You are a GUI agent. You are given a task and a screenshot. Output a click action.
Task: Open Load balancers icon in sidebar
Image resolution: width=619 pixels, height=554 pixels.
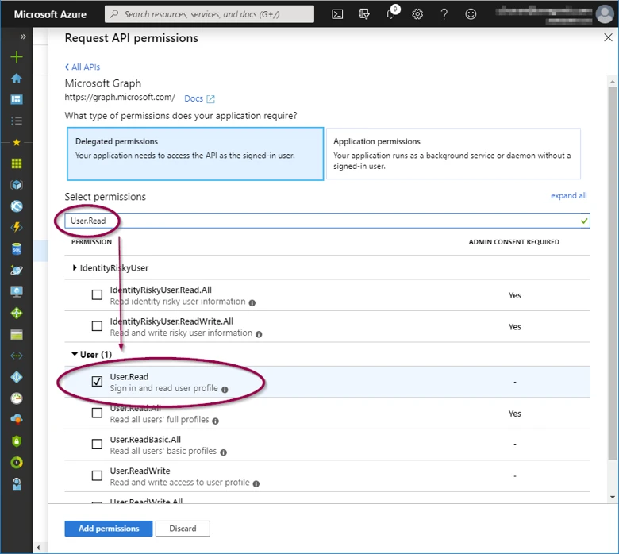click(x=17, y=314)
